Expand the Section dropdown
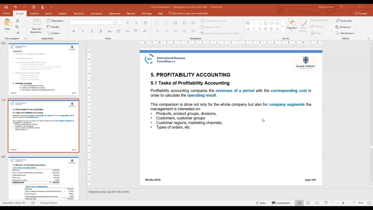Viewport: 373px width, 210px height. (54, 33)
